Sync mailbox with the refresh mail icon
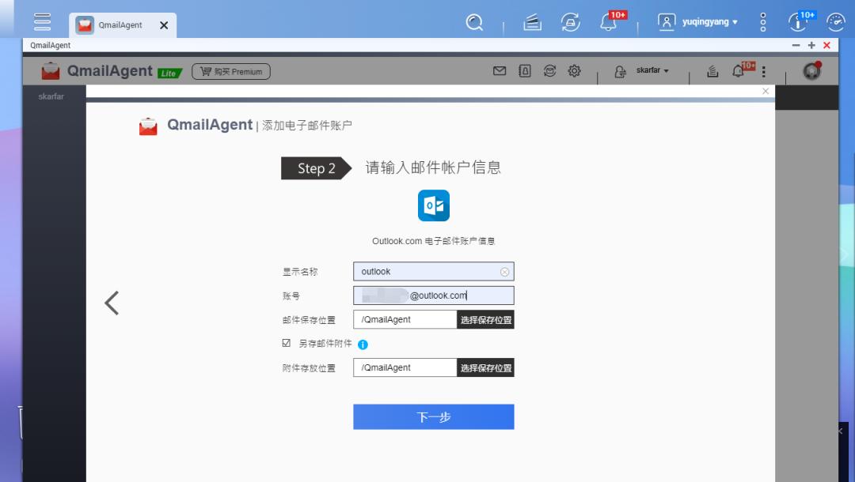855x482 pixels. click(549, 70)
